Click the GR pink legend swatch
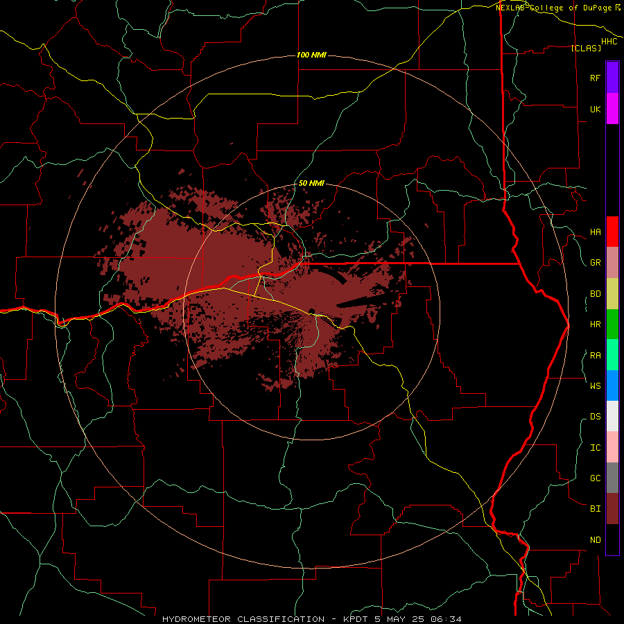Image resolution: width=624 pixels, height=624 pixels. 612,263
